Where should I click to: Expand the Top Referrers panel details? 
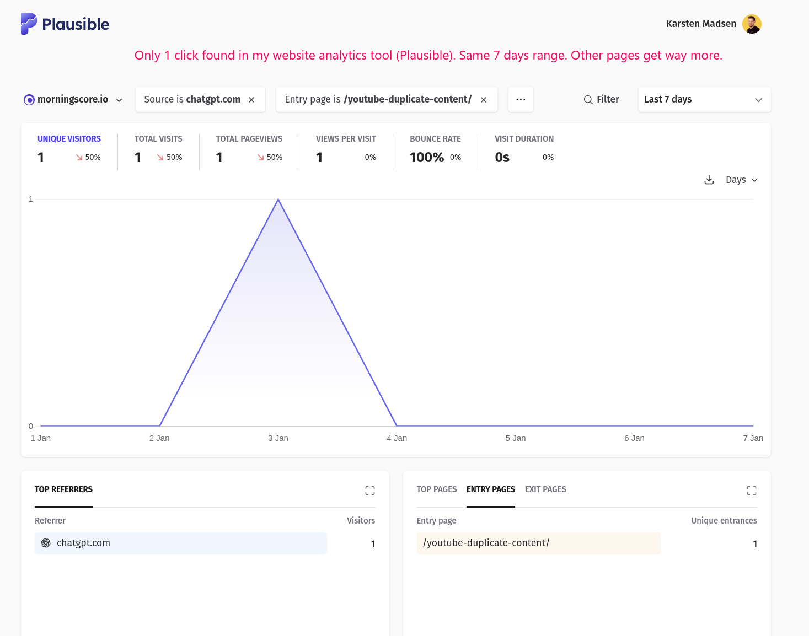click(370, 491)
